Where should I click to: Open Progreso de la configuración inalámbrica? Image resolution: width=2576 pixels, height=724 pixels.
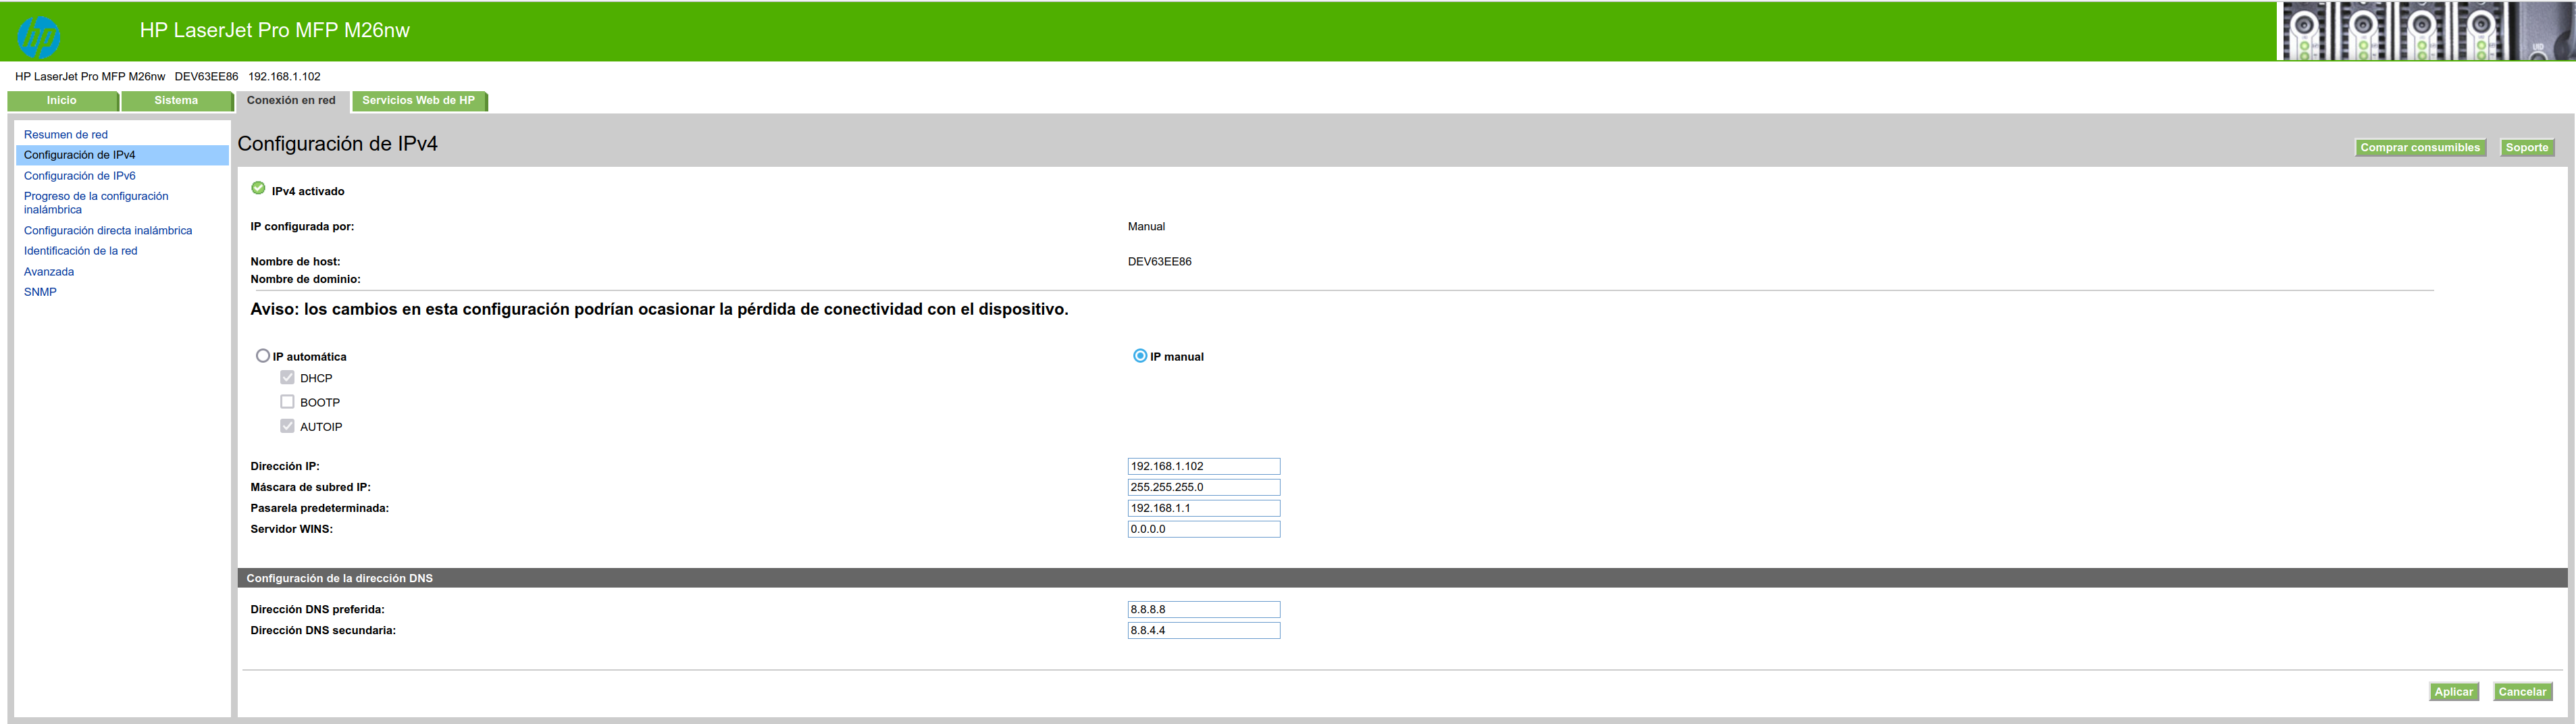96,203
